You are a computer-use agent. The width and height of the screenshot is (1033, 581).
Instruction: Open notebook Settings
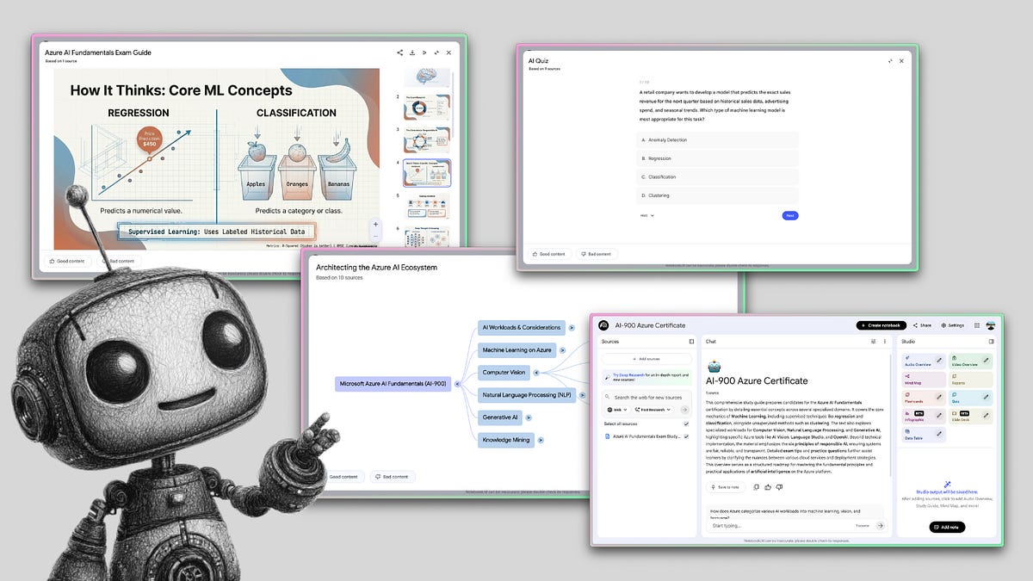point(952,325)
